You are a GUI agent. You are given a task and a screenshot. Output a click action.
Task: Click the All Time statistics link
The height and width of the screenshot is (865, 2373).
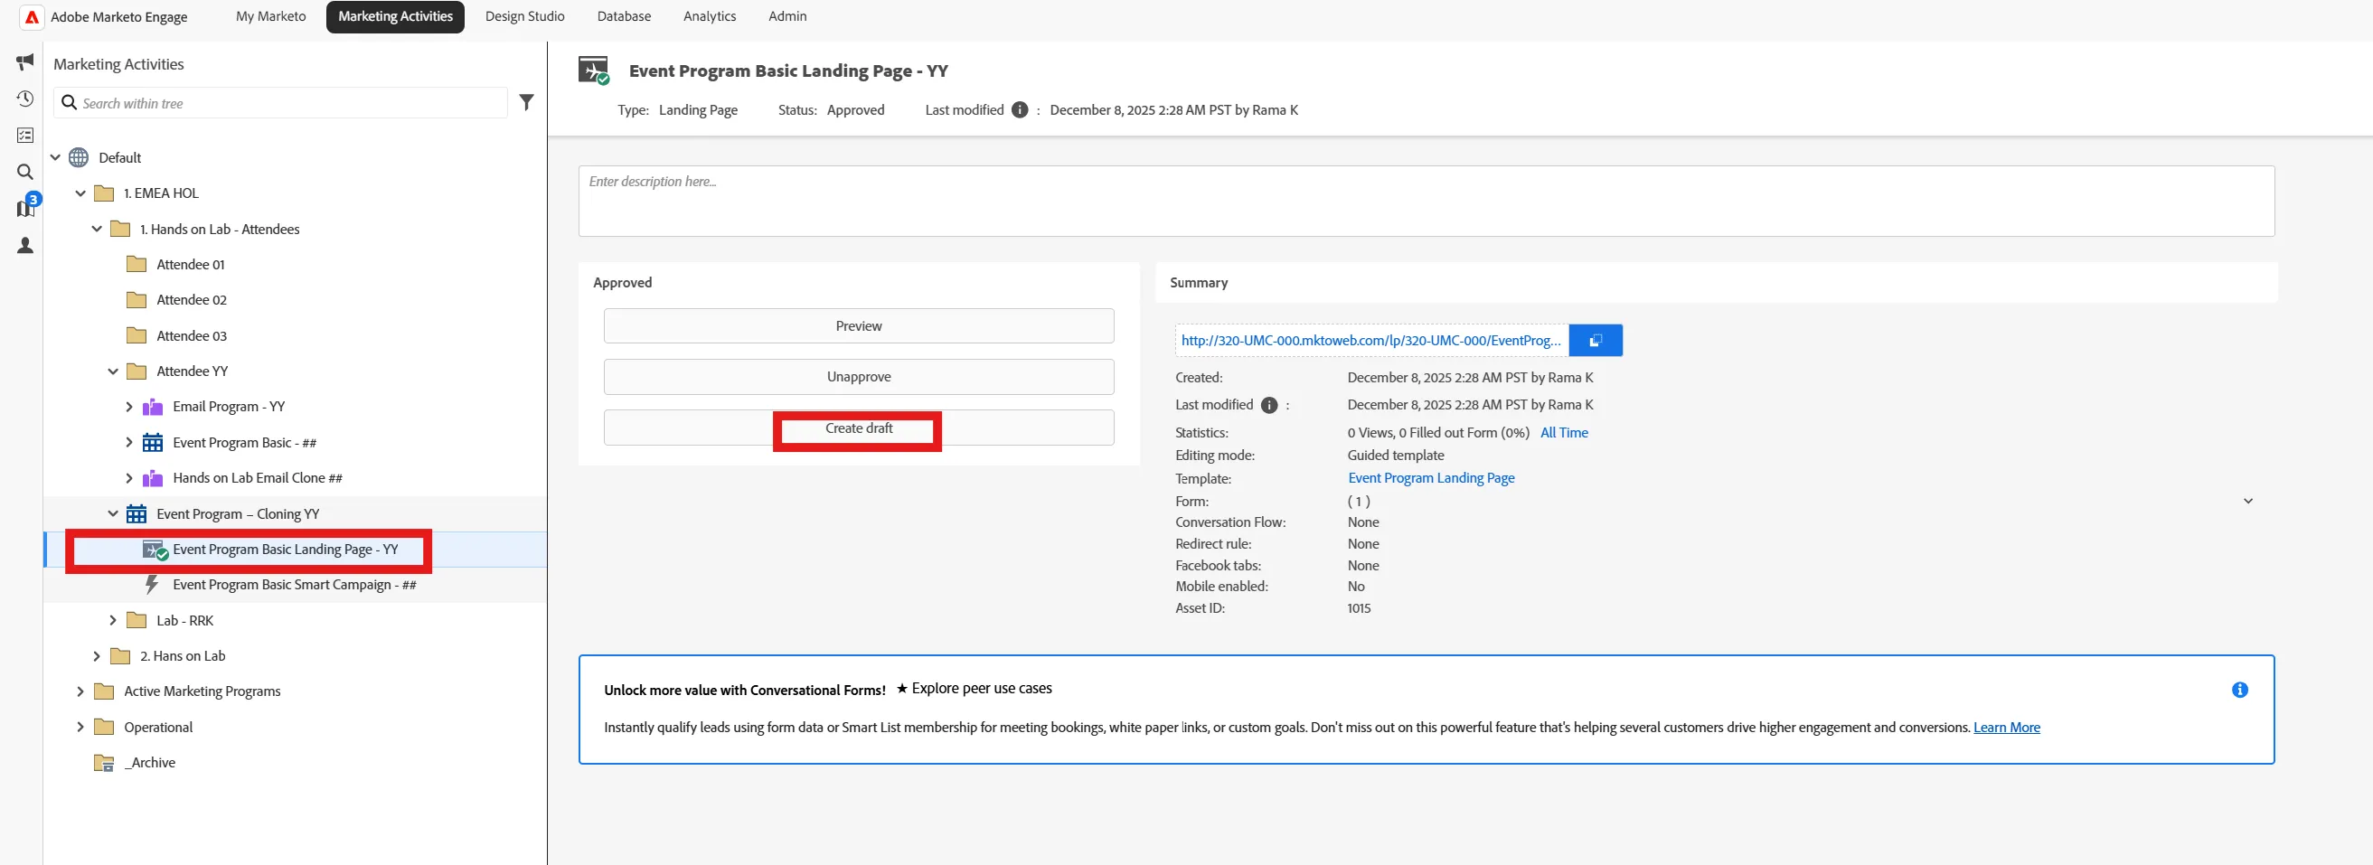point(1563,433)
